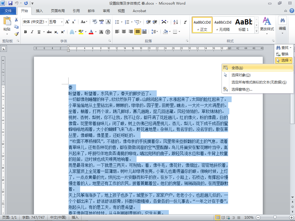Click the Enclosed Characters icon
The height and width of the screenshot is (221, 295).
[108, 32]
